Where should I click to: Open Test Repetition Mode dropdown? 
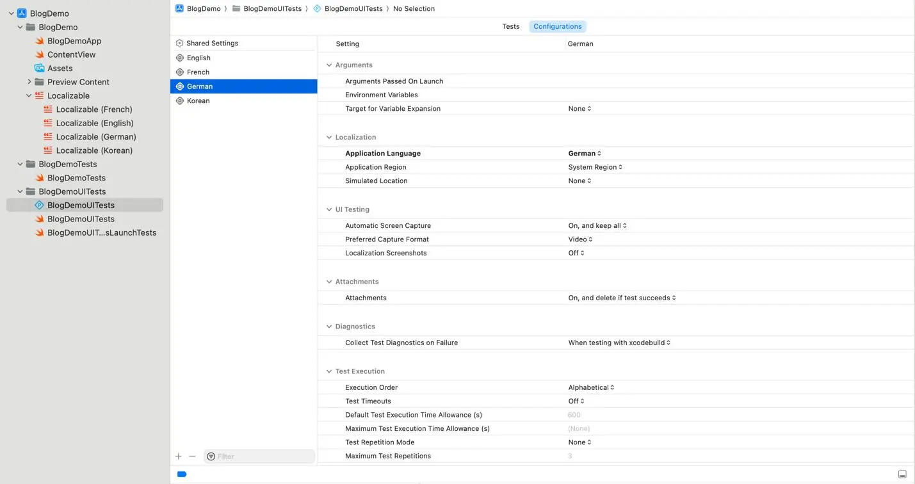tap(579, 442)
